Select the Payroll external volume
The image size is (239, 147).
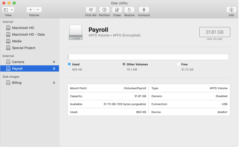[x=30, y=69]
